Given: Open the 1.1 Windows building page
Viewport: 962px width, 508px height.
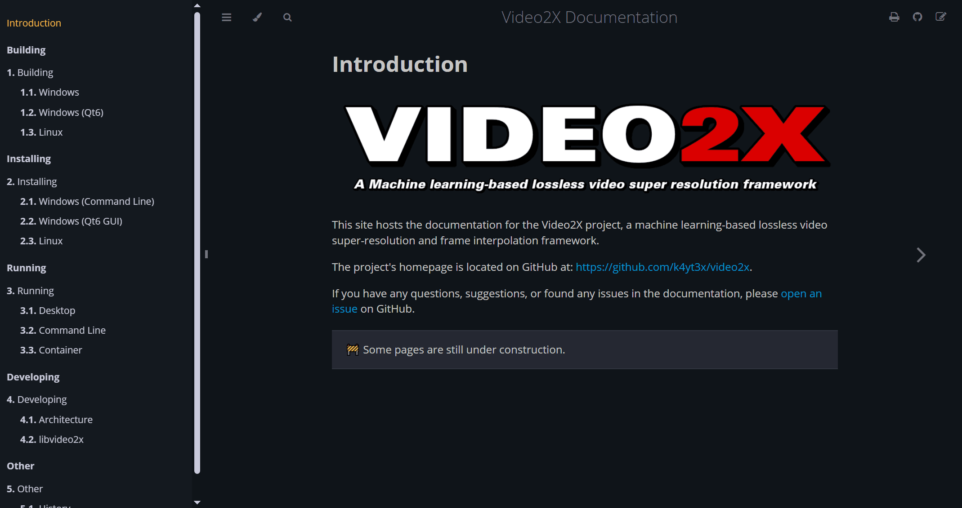Looking at the screenshot, I should click(49, 92).
